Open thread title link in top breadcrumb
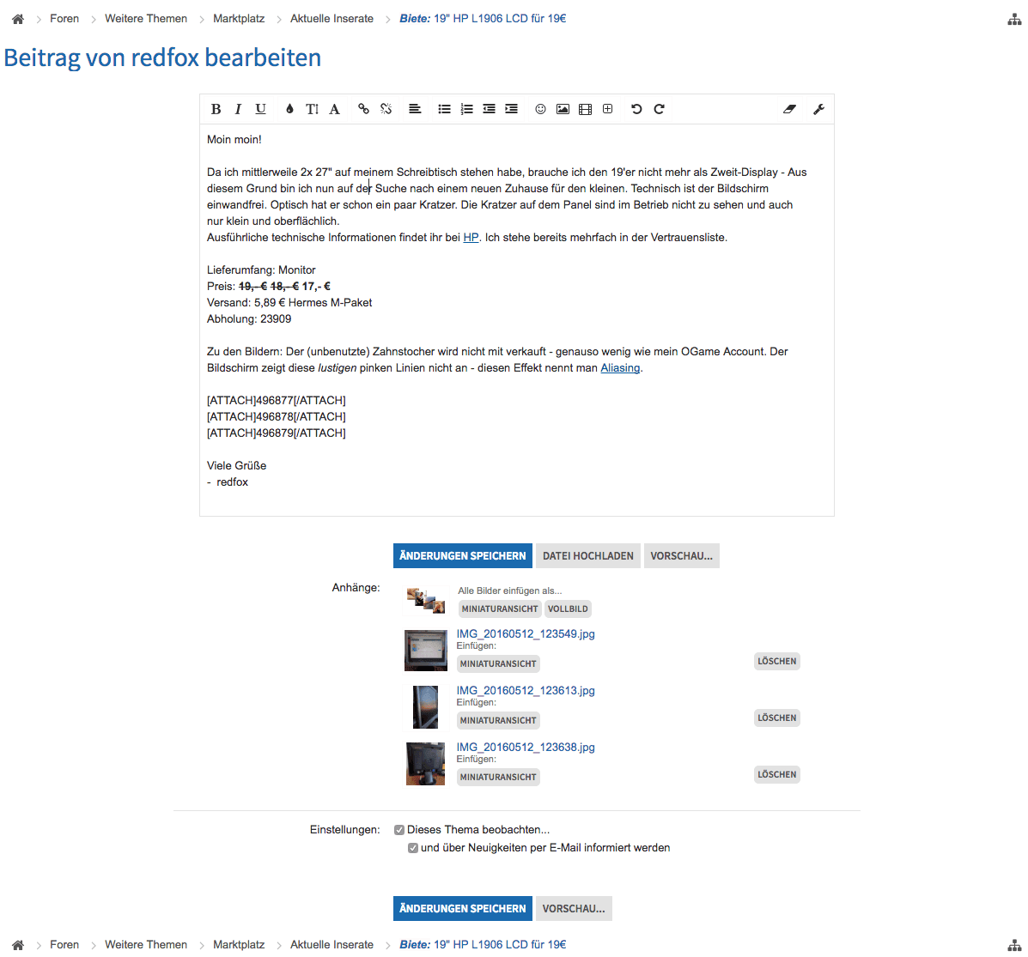Image resolution: width=1028 pixels, height=957 pixels. [x=483, y=19]
